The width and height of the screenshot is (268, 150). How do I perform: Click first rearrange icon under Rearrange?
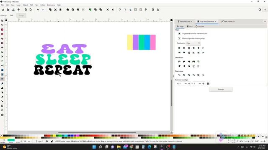tap(179, 75)
